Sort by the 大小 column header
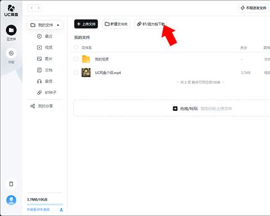 pos(244,48)
